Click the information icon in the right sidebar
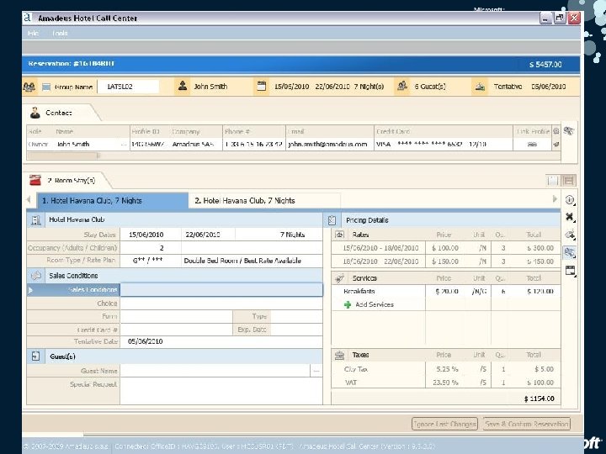 [x=570, y=200]
